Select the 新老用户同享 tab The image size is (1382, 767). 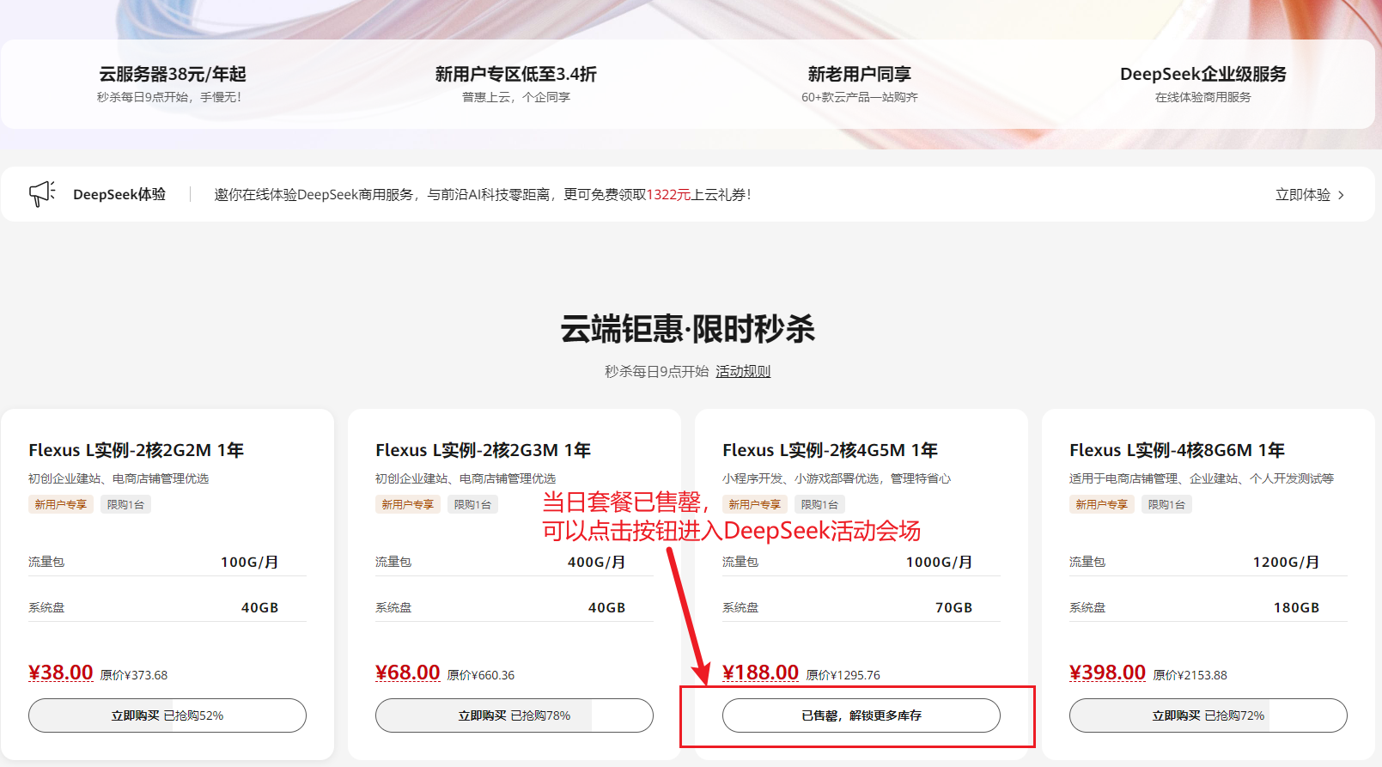(x=860, y=84)
